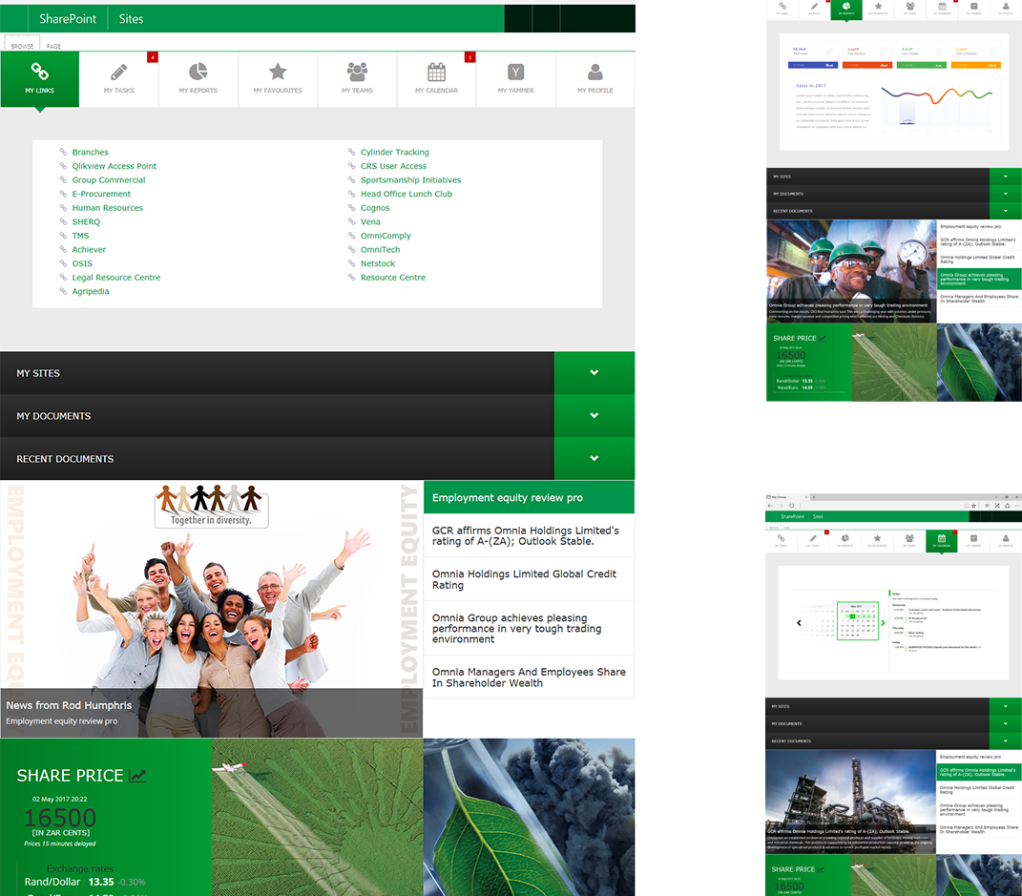Go to next month with green calendar arrow
Screen dimensions: 1022x896
click(883, 623)
